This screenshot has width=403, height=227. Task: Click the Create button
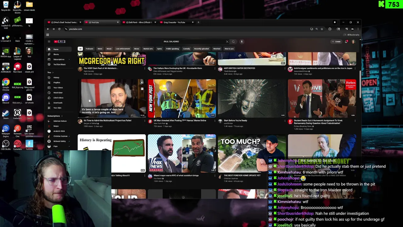pyautogui.click(x=336, y=42)
